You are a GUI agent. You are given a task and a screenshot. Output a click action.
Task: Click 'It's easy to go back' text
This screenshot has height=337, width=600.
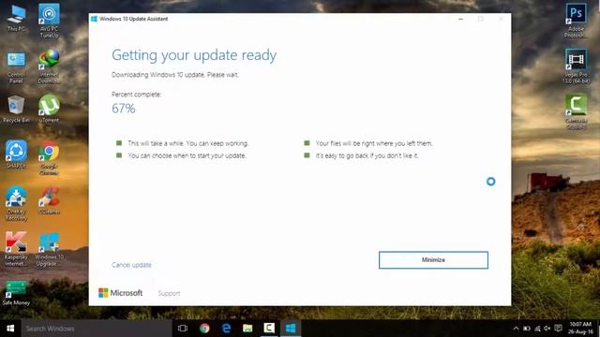coord(367,155)
